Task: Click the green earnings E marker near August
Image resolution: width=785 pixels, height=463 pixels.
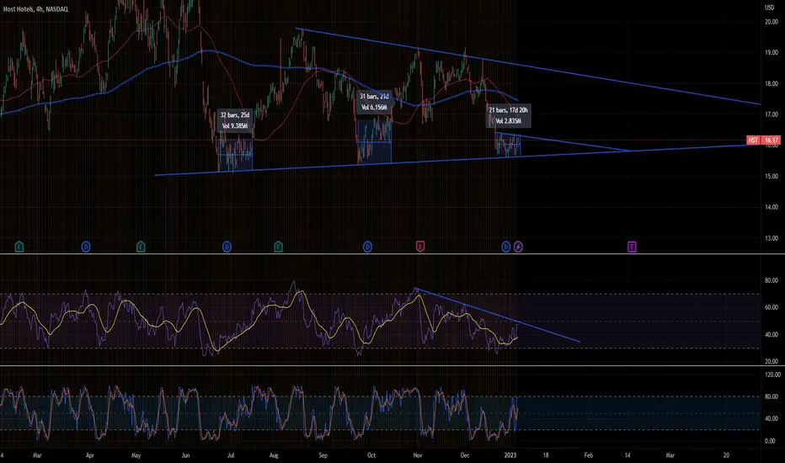Action: coord(278,247)
